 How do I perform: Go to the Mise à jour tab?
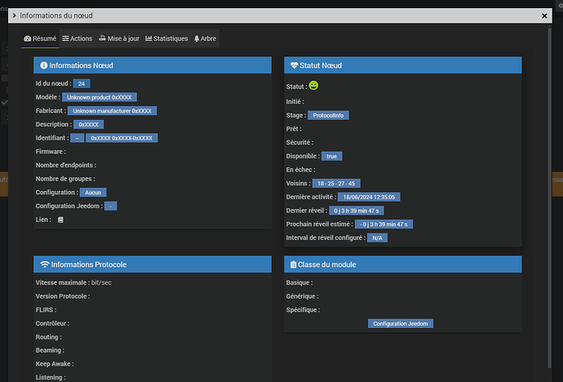click(x=119, y=38)
